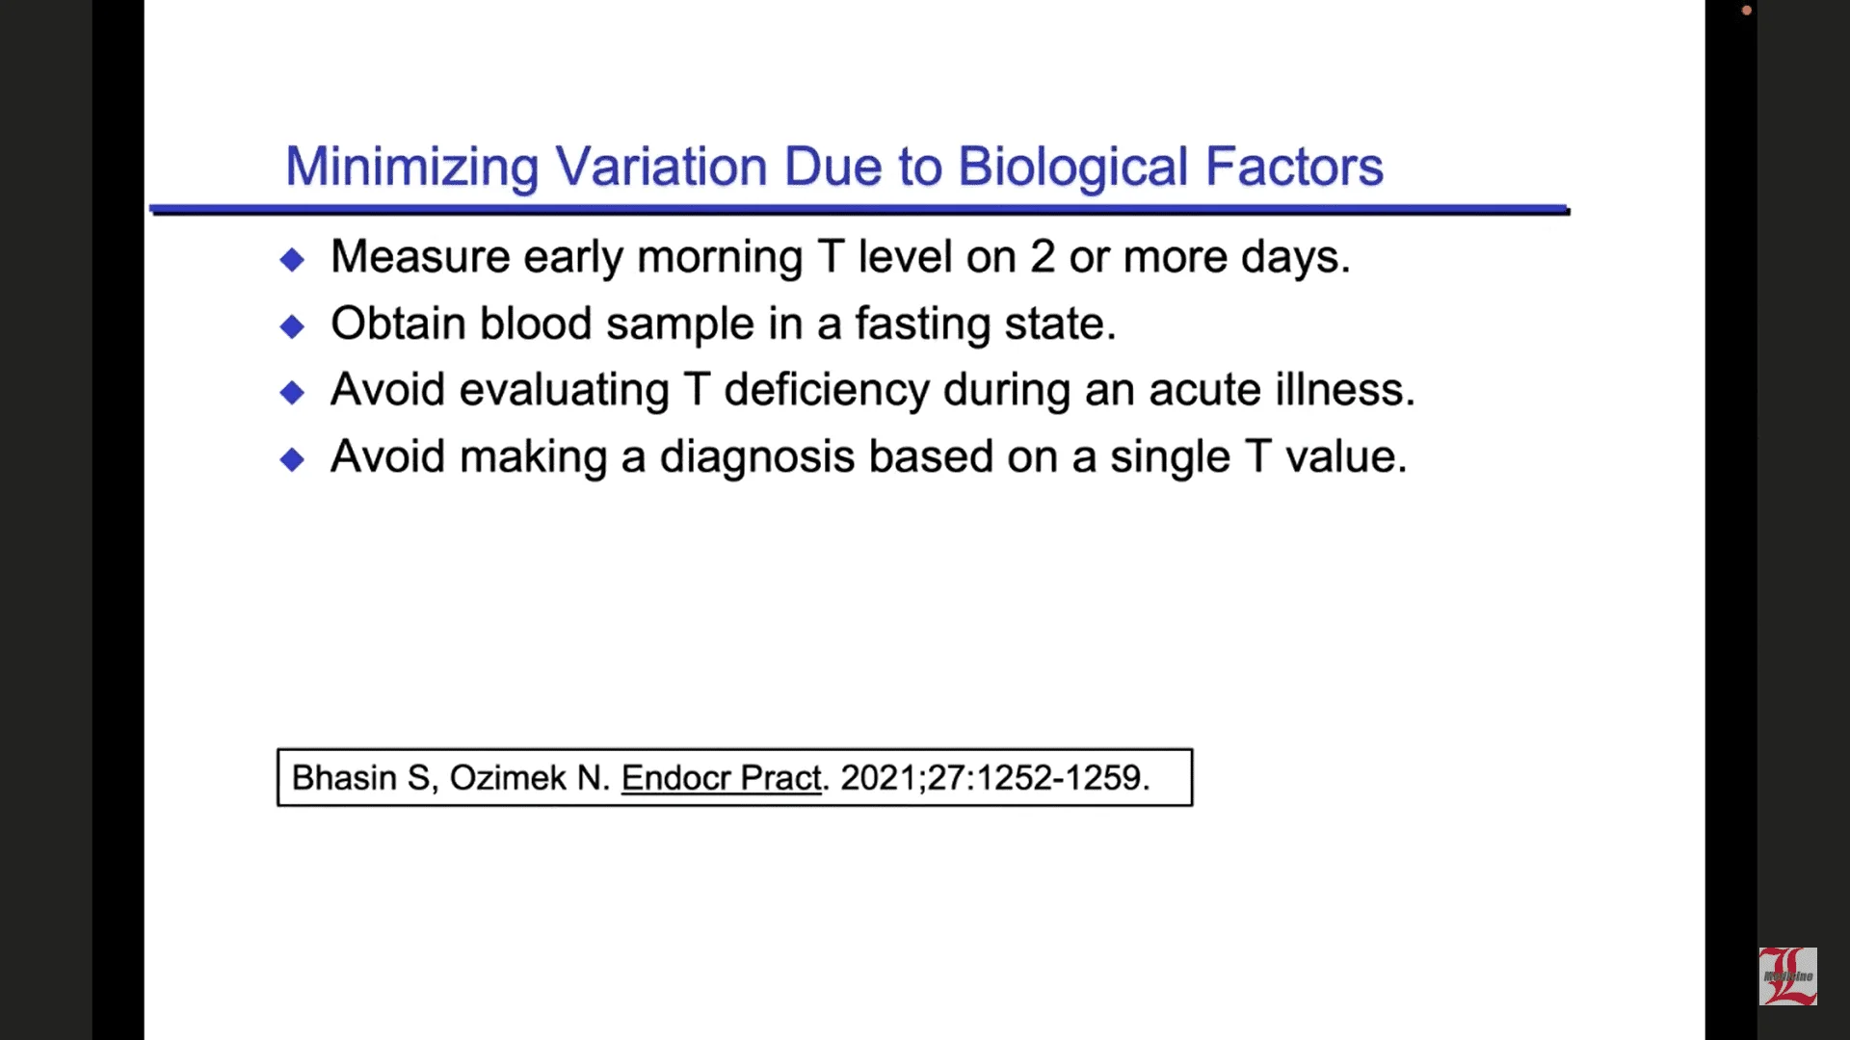This screenshot has width=1850, height=1040.
Task: Click the orange recording dot indicator
Action: tap(1746, 11)
